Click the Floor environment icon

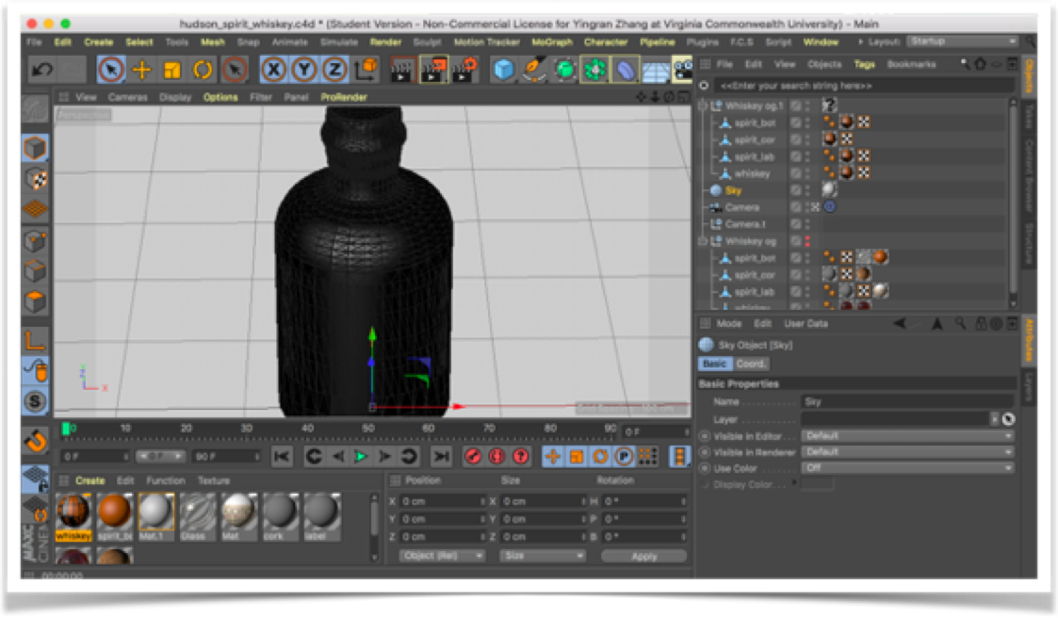tap(655, 70)
